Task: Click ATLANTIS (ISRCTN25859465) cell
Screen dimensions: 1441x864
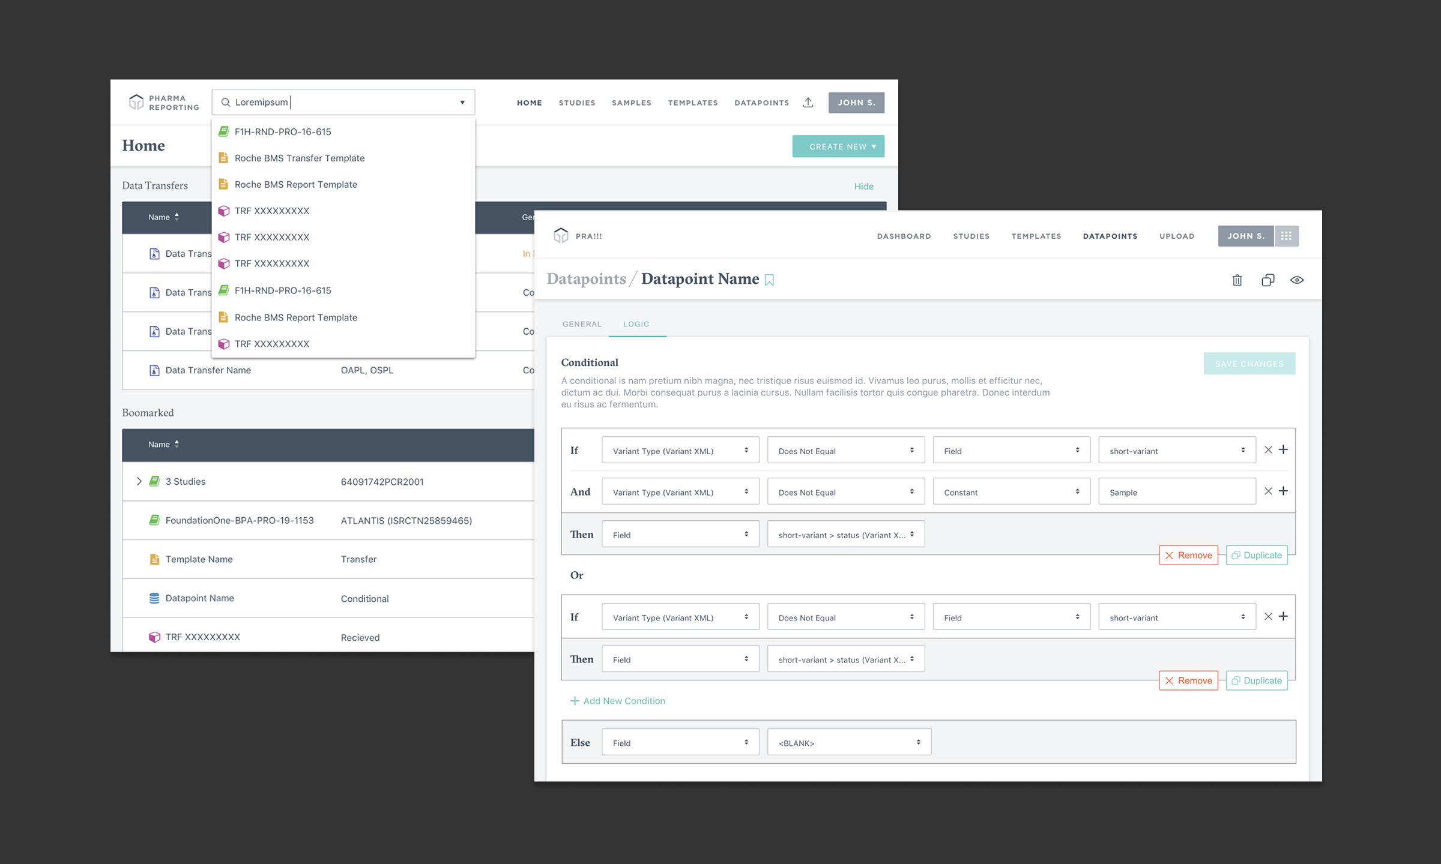Action: click(406, 521)
